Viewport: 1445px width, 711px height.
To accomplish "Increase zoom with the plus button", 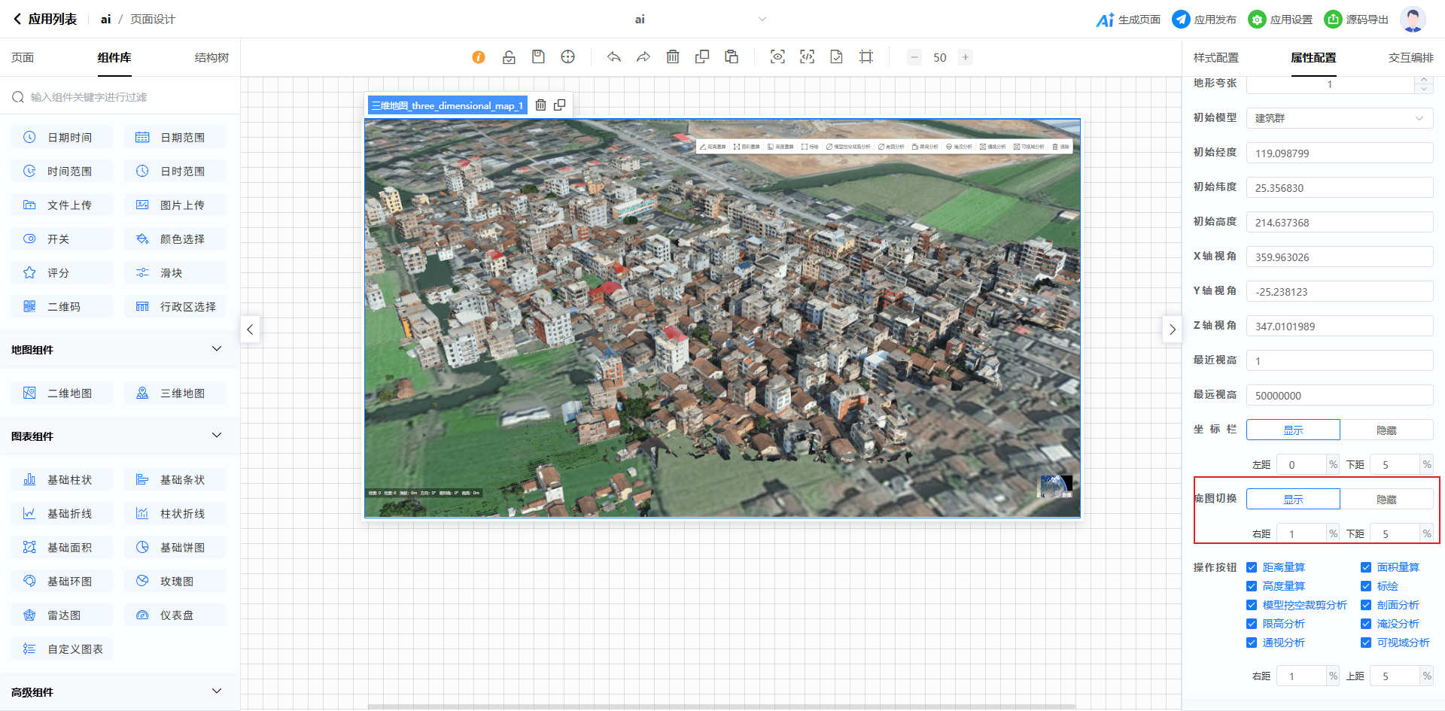I will tap(965, 57).
